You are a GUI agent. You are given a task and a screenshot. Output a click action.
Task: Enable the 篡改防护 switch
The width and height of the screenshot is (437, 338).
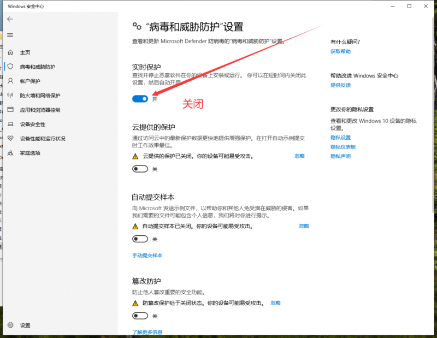coord(140,316)
